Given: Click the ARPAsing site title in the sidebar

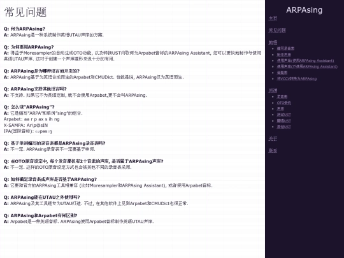Looking at the screenshot, I should pos(304,10).
